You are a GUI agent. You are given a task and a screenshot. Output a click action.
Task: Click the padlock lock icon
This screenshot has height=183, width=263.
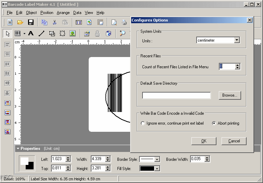98,33
